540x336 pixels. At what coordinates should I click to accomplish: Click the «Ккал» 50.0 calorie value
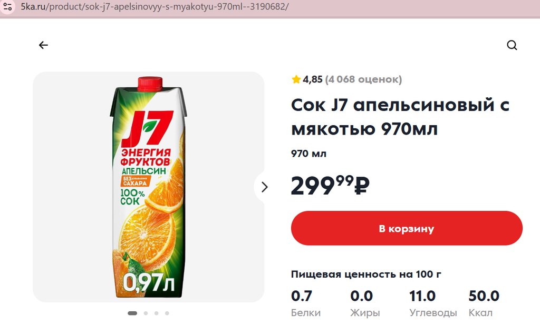click(484, 296)
